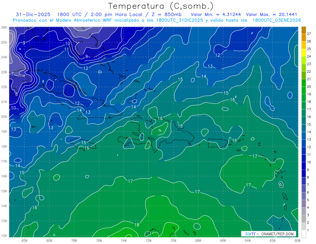Click the '3' label on the color scale
Viewport: 316px width, 244px height.
(x=308, y=215)
